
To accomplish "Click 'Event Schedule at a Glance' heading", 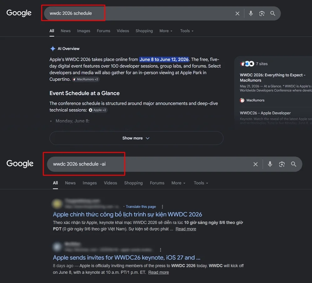I will tap(85, 93).
